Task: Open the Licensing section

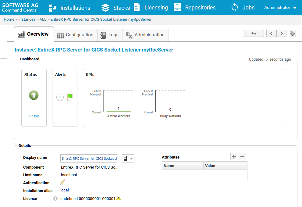Action: point(156,8)
